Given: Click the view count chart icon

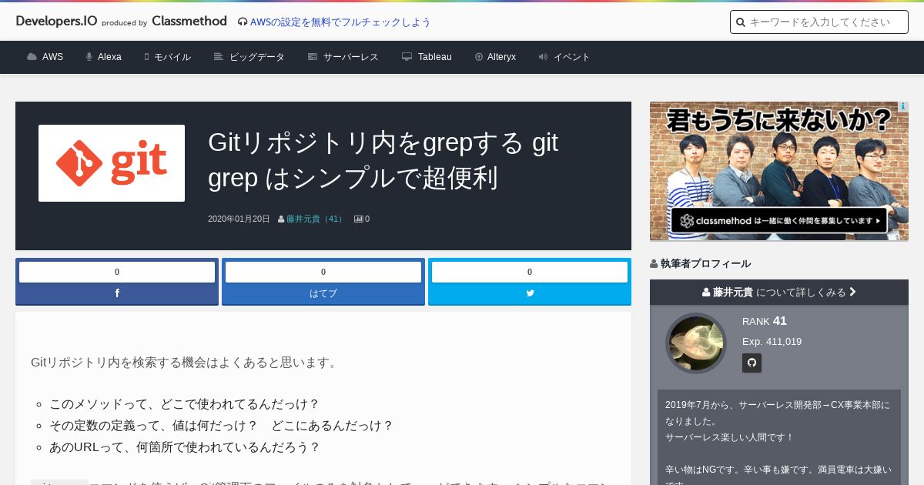Looking at the screenshot, I should [x=358, y=219].
